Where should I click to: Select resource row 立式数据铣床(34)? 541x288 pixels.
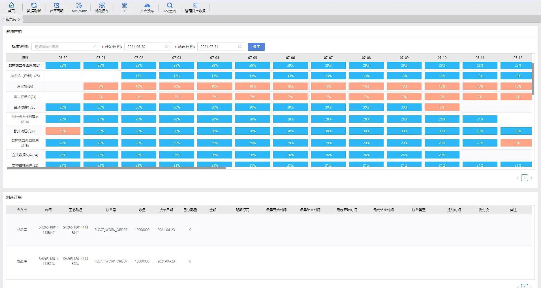point(25,155)
